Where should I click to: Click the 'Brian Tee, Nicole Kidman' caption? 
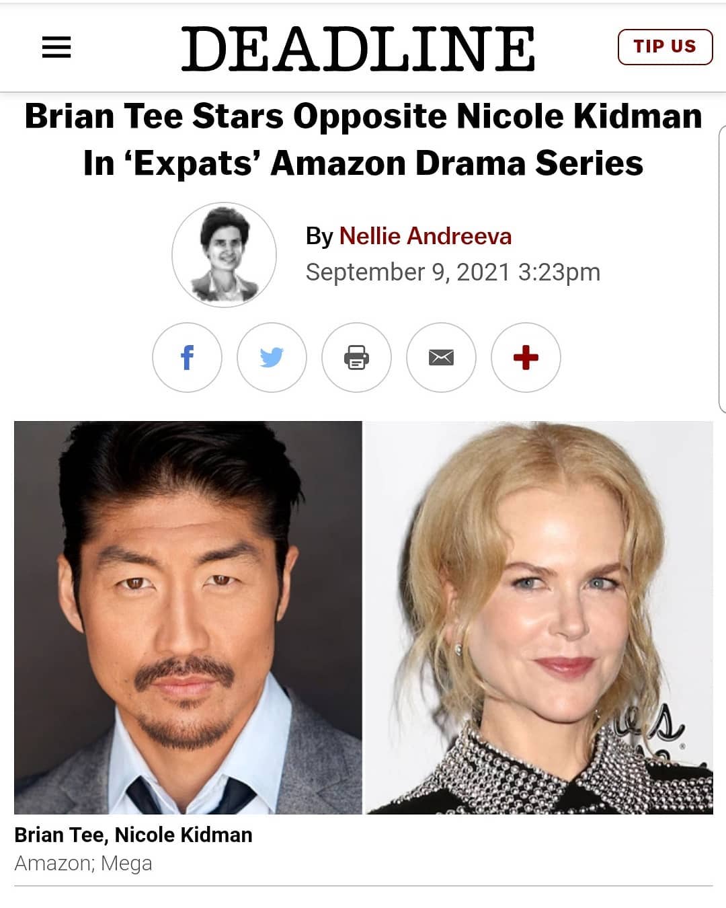pyautogui.click(x=133, y=835)
